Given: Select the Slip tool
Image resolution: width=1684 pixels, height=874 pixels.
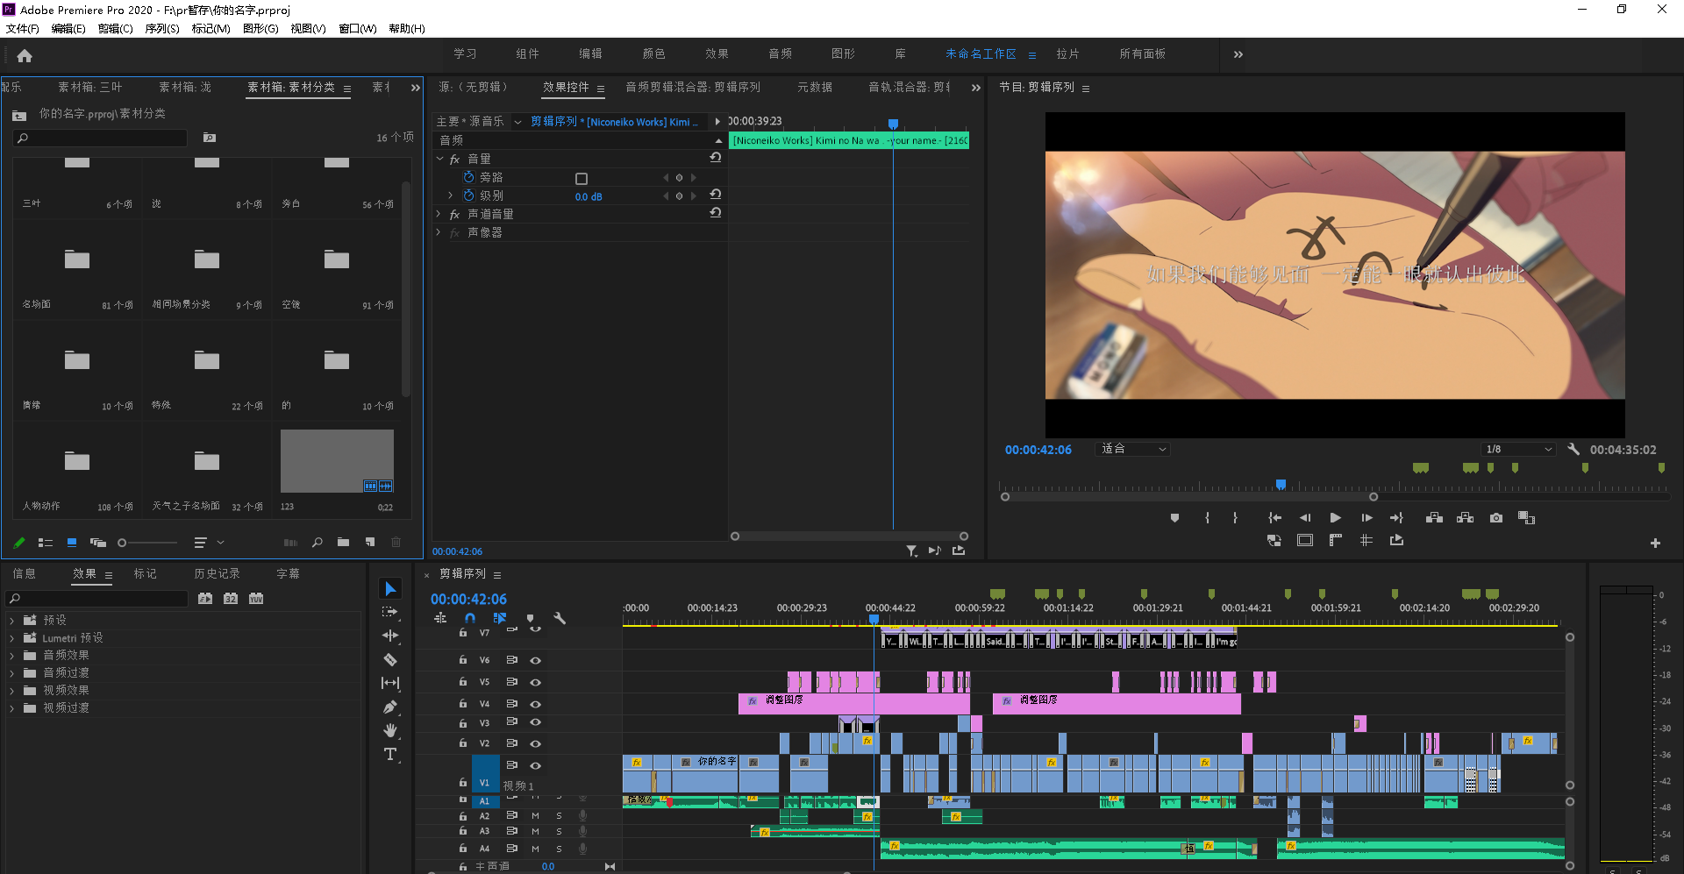Looking at the screenshot, I should tap(390, 683).
